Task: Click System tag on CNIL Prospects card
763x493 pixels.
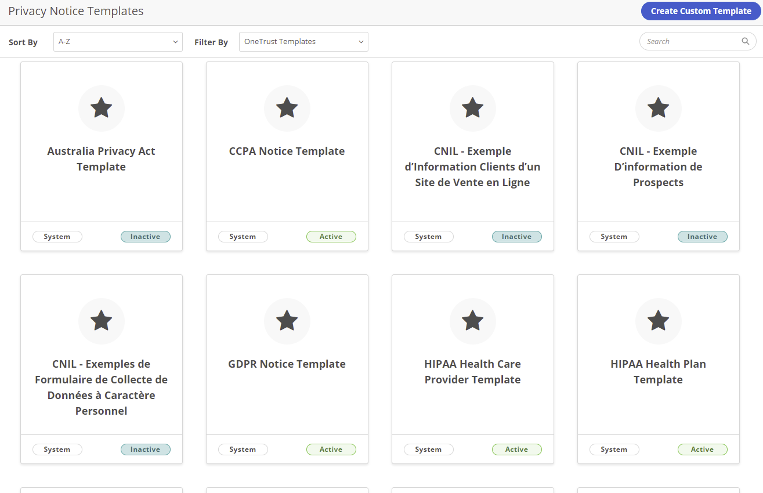Action: coord(614,237)
